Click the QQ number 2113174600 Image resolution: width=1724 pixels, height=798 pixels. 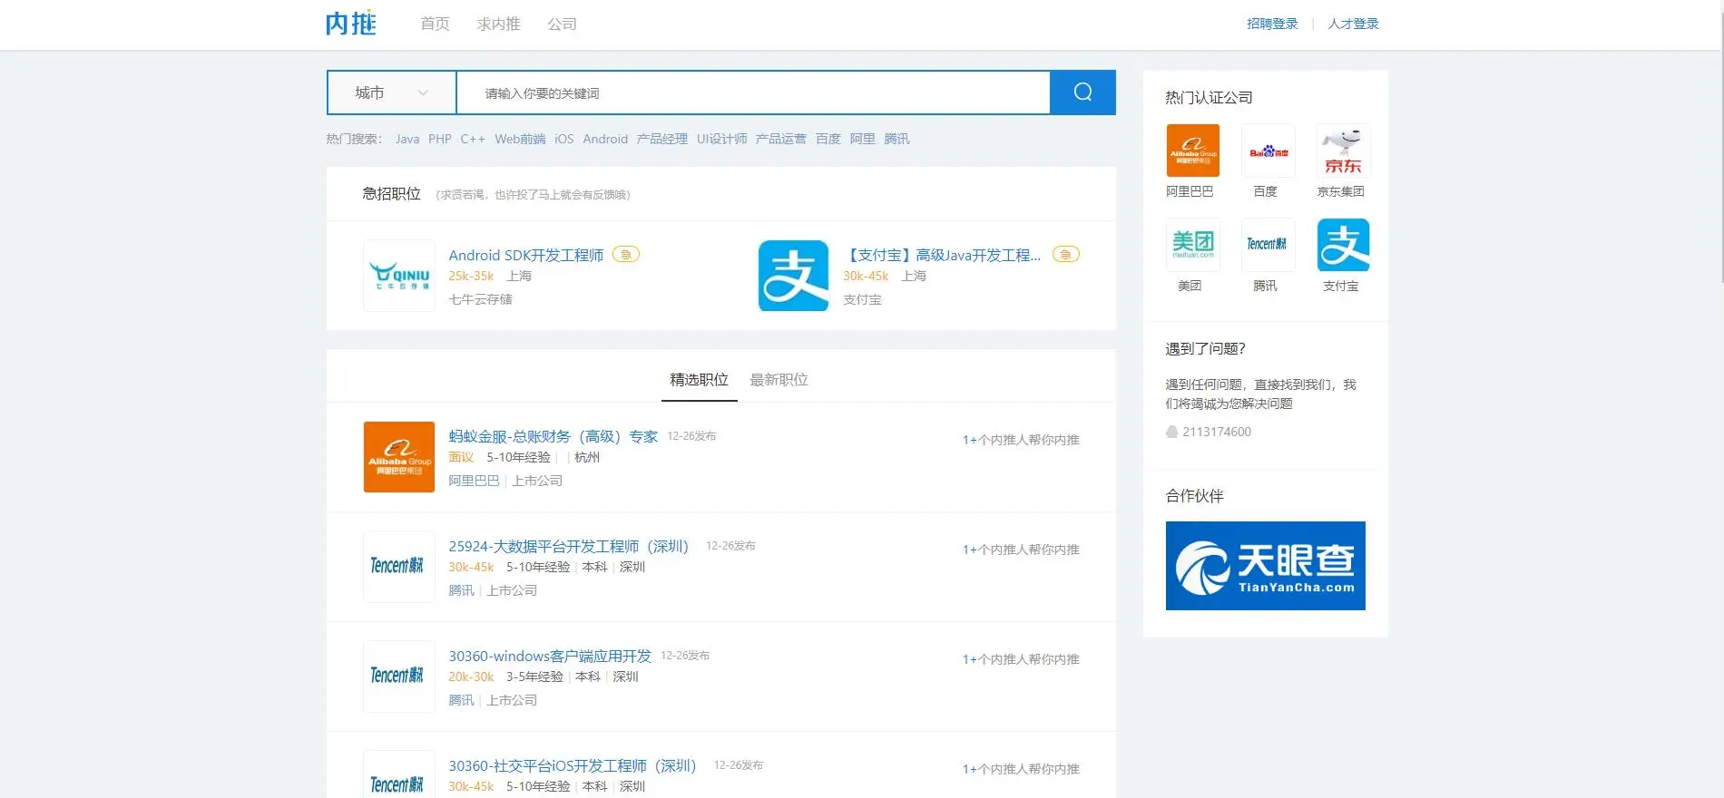[1217, 432]
